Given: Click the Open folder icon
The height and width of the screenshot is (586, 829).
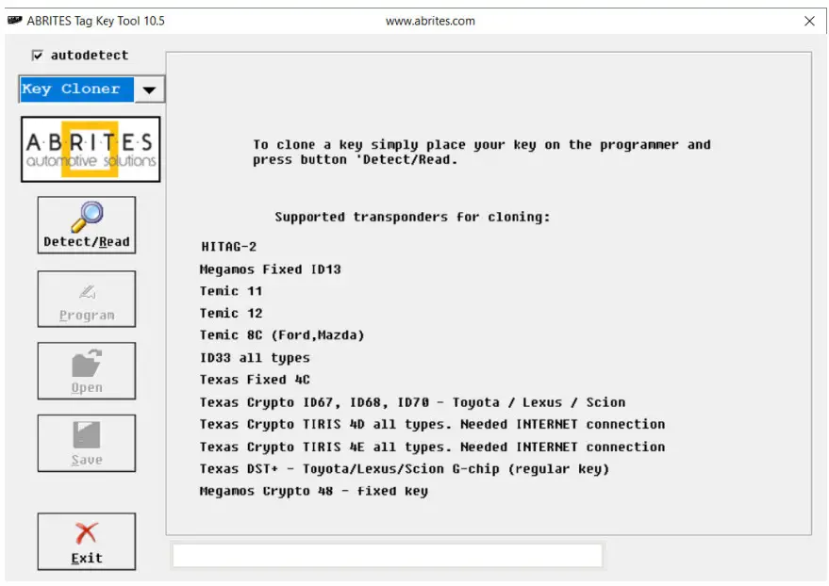Looking at the screenshot, I should pos(86,363).
